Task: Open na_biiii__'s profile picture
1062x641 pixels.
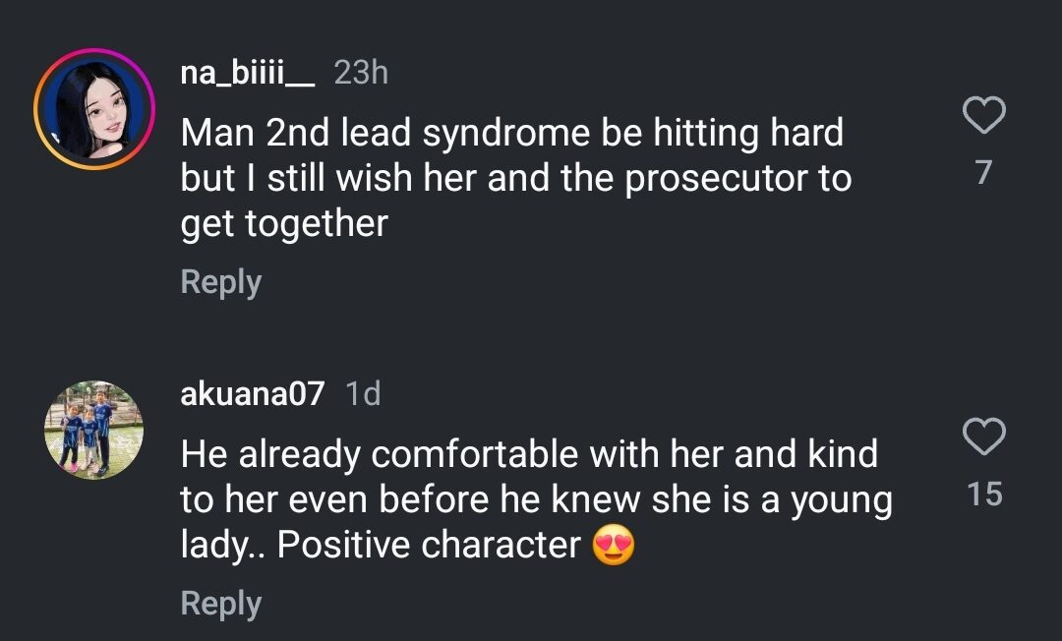Action: (94, 109)
